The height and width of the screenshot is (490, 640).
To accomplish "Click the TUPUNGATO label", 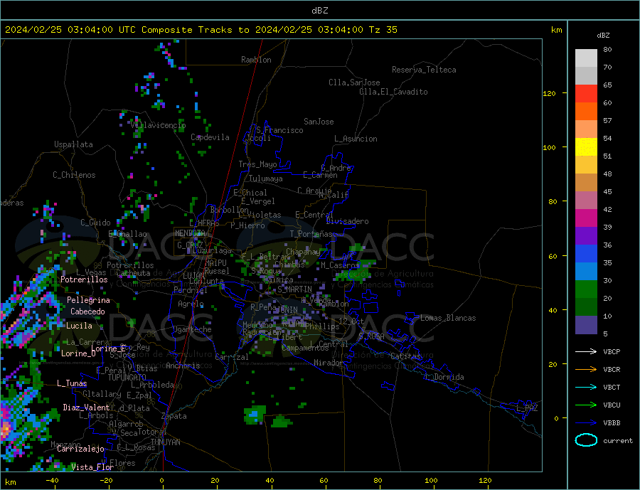I will [127, 378].
